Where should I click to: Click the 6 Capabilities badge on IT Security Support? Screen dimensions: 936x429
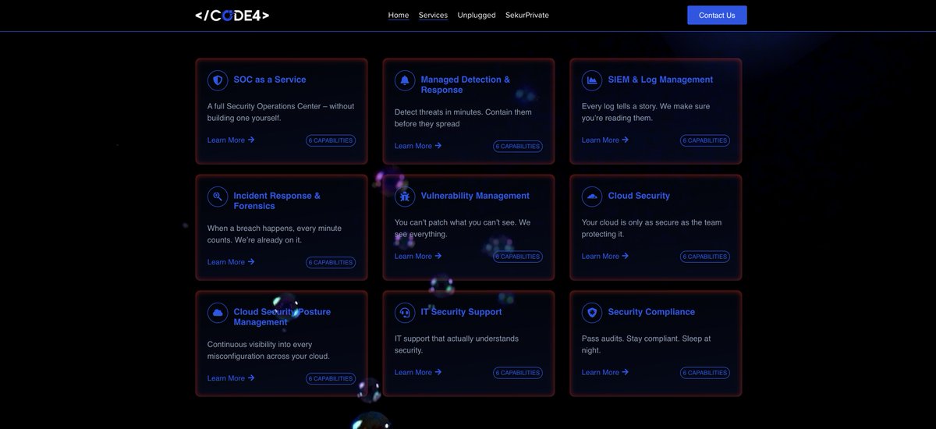click(518, 373)
